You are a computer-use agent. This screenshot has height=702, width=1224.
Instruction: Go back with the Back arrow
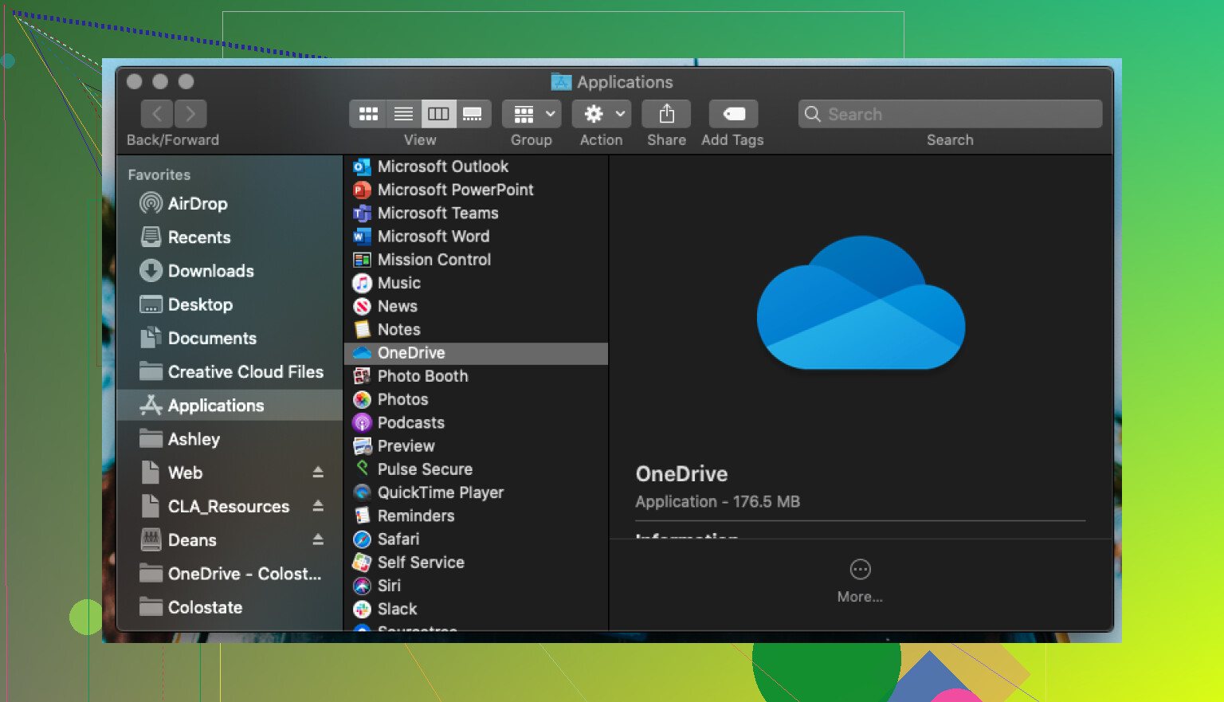point(157,114)
